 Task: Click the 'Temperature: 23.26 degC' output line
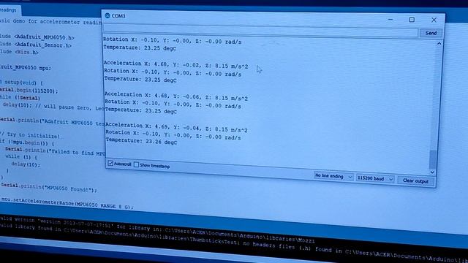[x=141, y=141]
